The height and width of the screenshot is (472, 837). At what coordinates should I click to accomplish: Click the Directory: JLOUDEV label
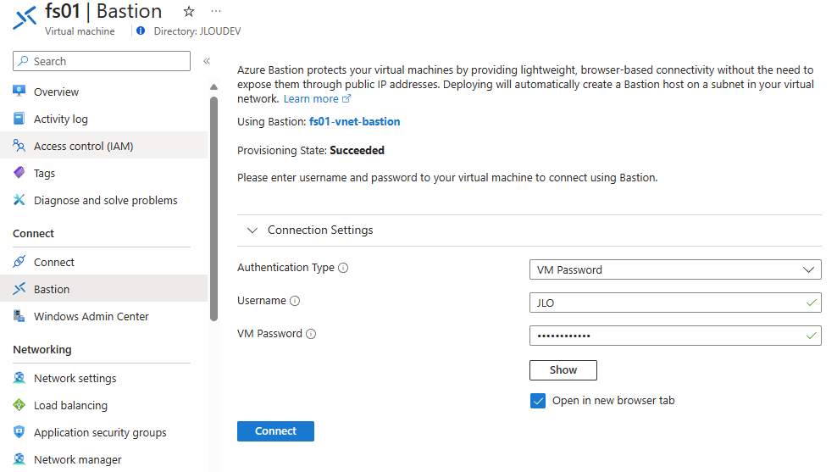[x=197, y=31]
